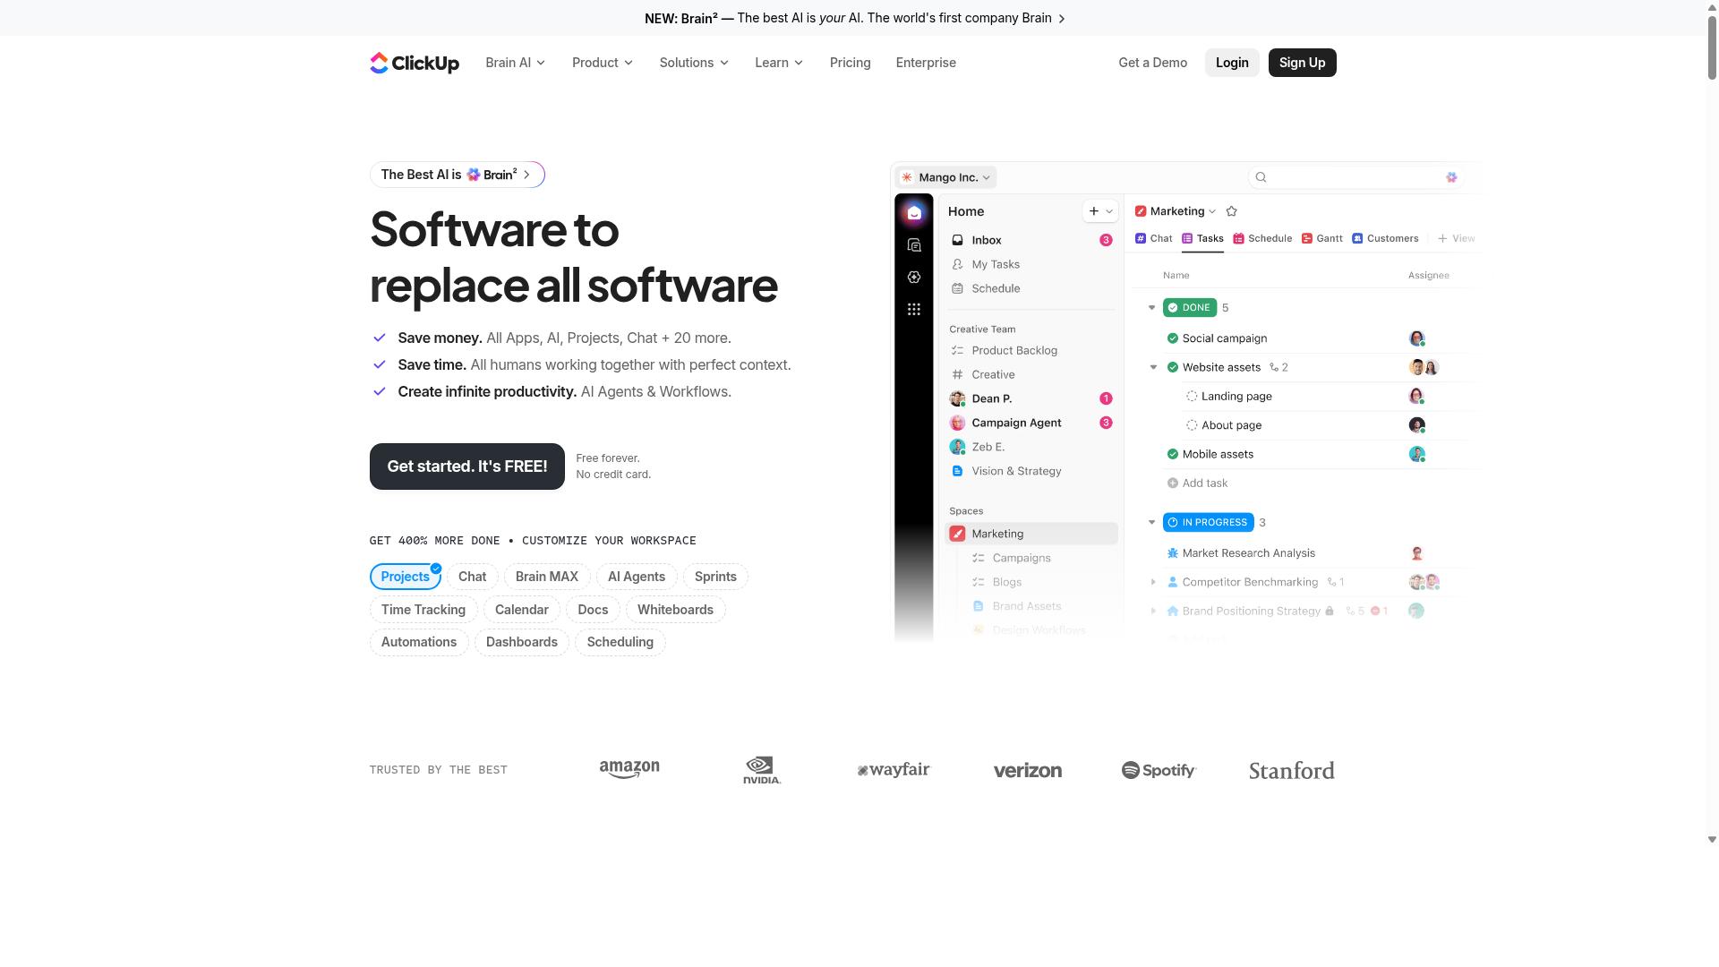Open the Brain AI nav dropdown
1719x967 pixels.
coord(516,63)
